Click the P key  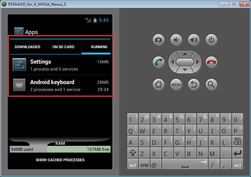coord(237,130)
